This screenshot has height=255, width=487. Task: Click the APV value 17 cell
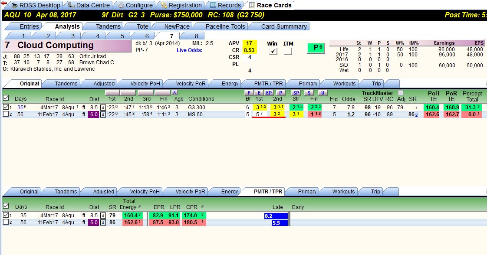pyautogui.click(x=249, y=43)
